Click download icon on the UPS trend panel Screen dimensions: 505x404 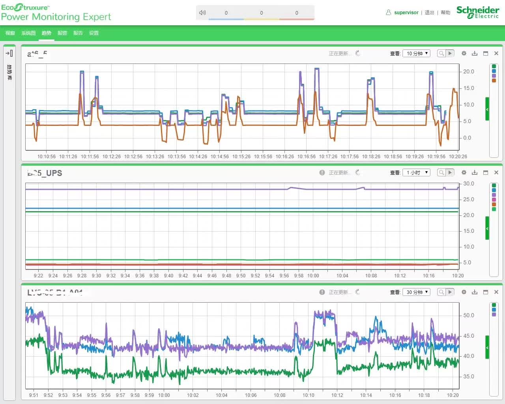pyautogui.click(x=475, y=172)
